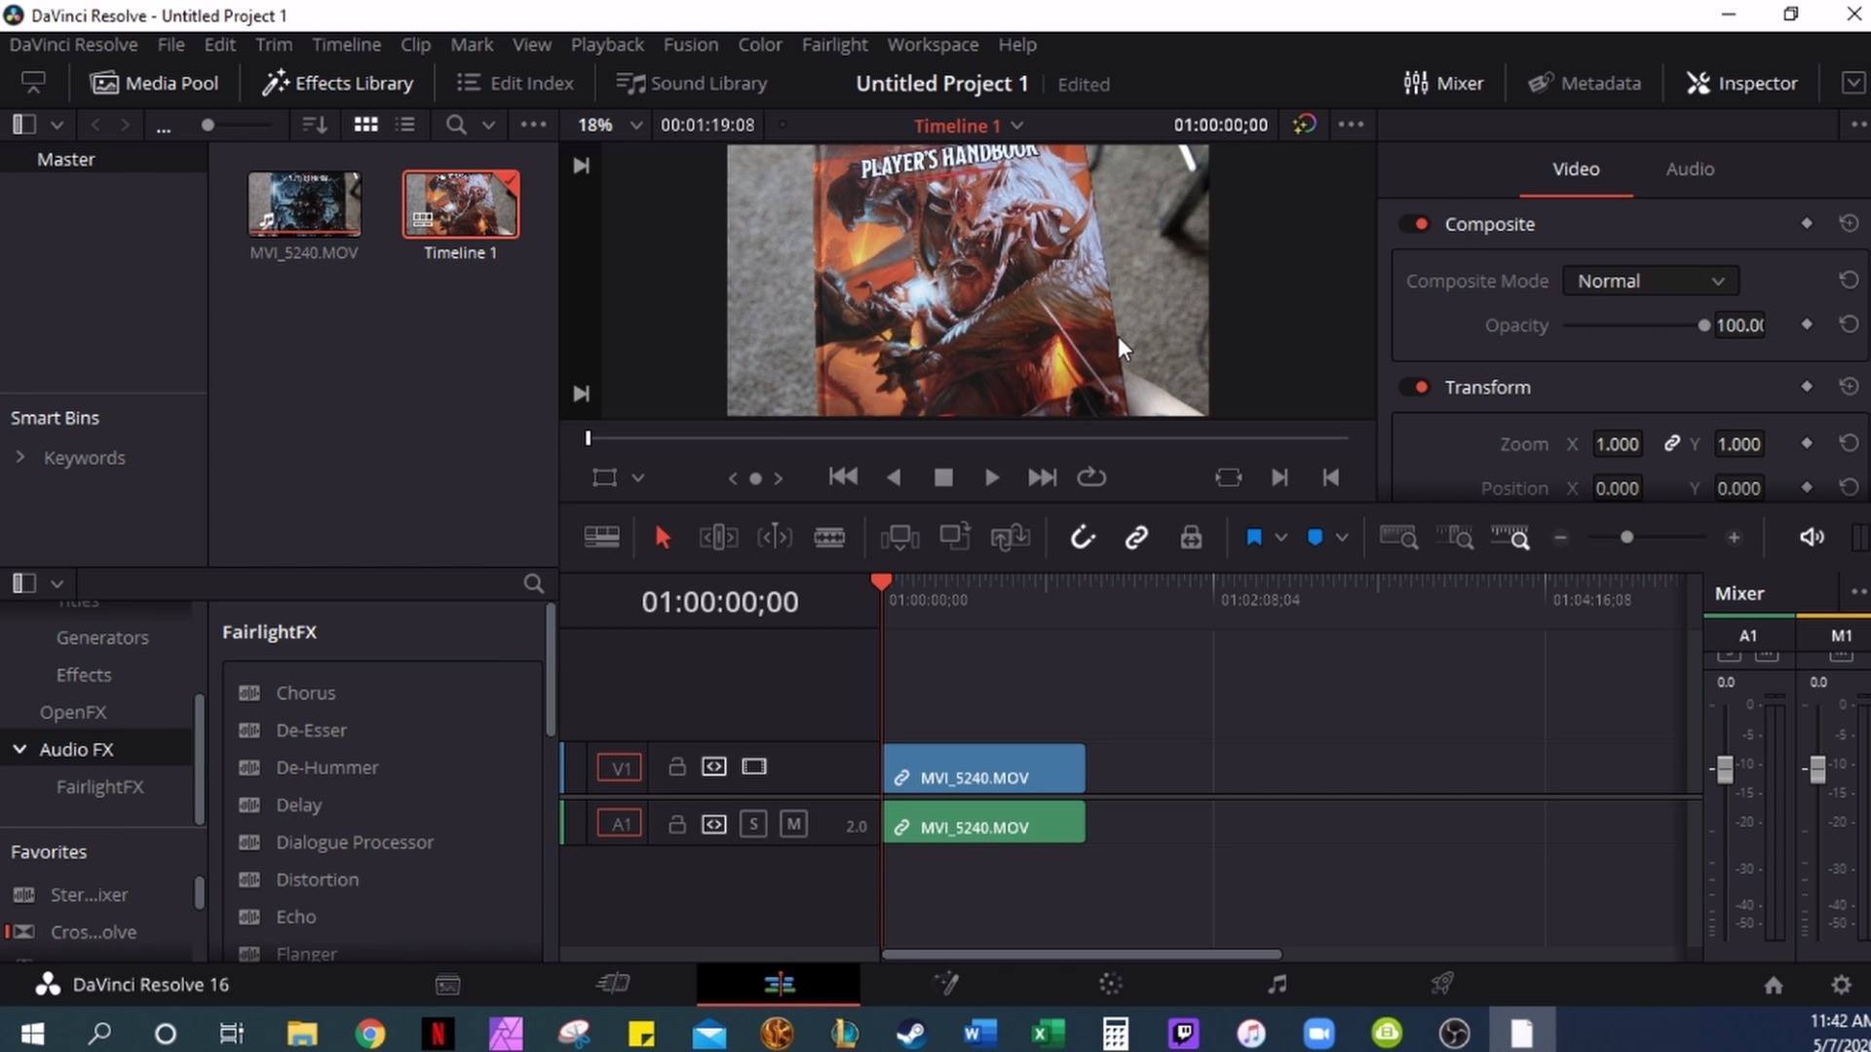The image size is (1871, 1052).
Task: Click the Overwrite Clip icon
Action: (955, 537)
